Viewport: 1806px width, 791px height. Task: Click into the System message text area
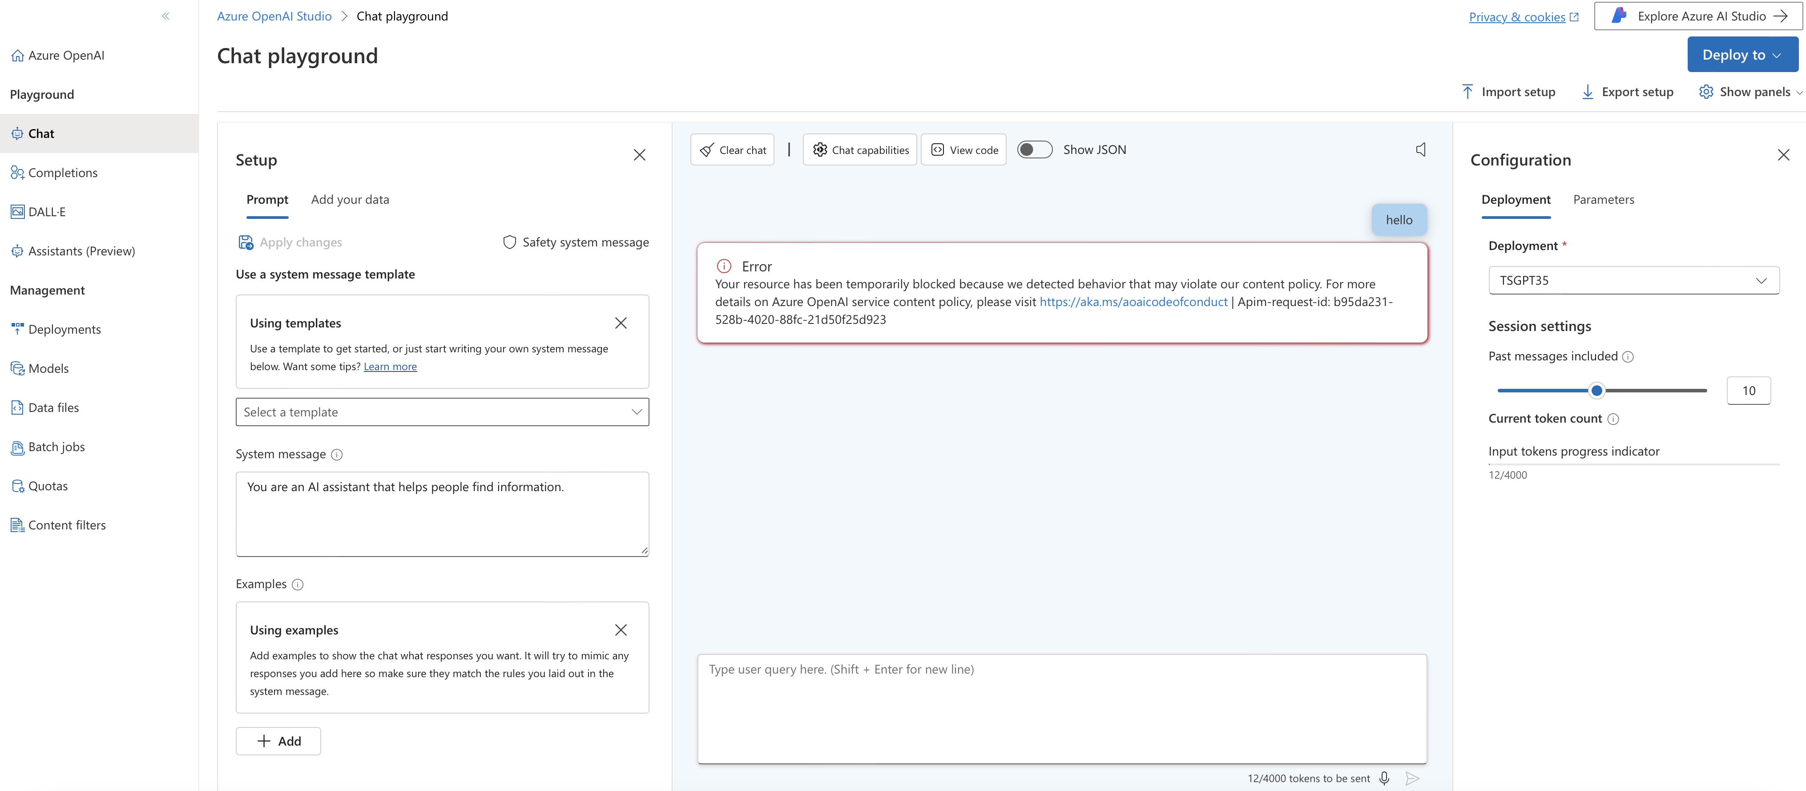click(443, 514)
